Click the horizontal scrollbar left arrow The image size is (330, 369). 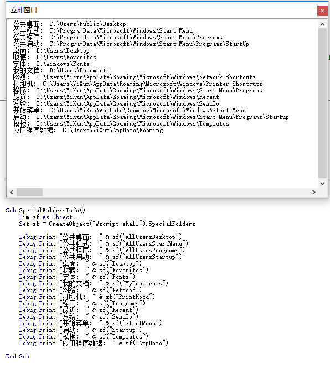tap(12, 193)
